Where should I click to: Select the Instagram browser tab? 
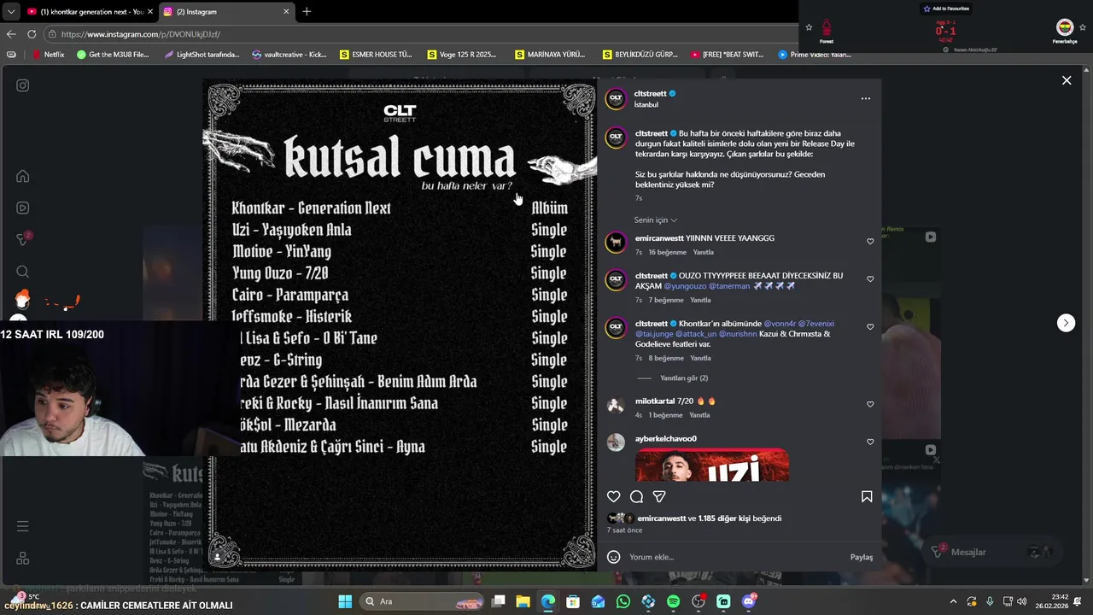tap(225, 12)
